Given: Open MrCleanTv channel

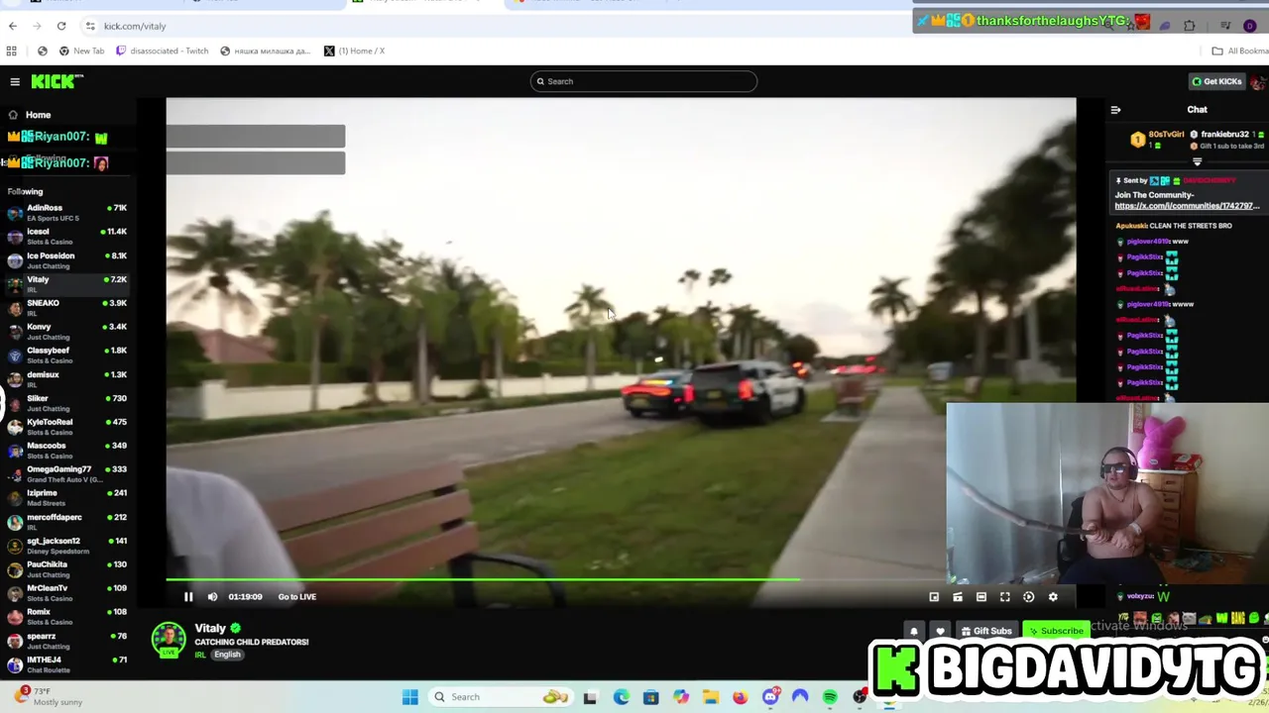Looking at the screenshot, I should (66, 592).
